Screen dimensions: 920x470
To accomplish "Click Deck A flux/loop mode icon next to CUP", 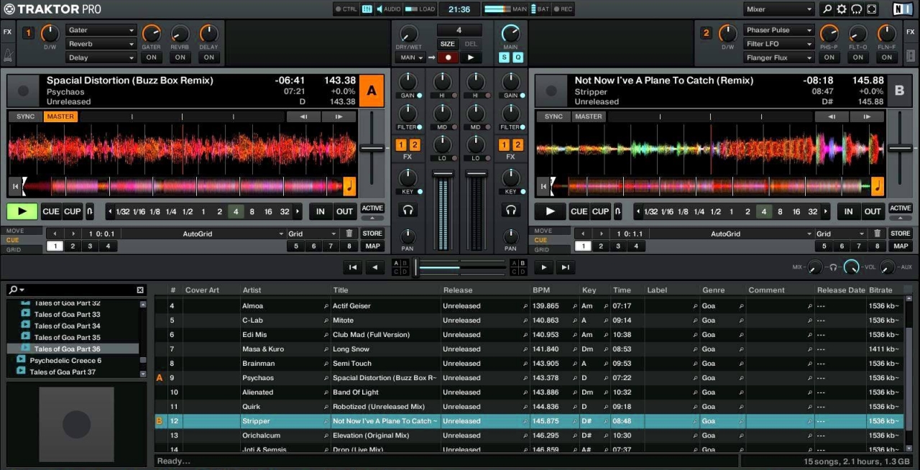I will 90,211.
